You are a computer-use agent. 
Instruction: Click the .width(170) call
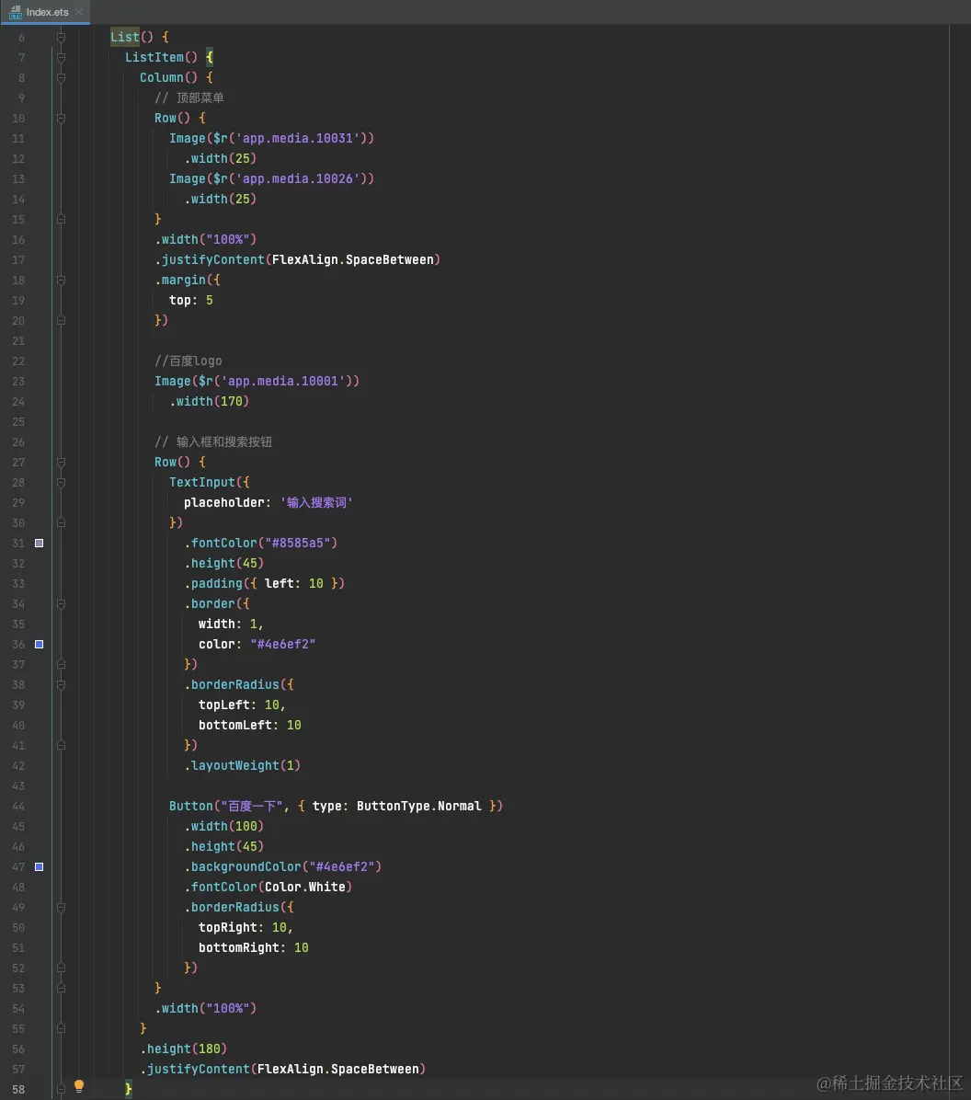coord(209,401)
